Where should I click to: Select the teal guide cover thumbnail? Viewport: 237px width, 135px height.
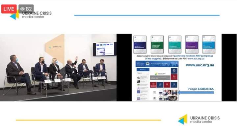(174, 44)
